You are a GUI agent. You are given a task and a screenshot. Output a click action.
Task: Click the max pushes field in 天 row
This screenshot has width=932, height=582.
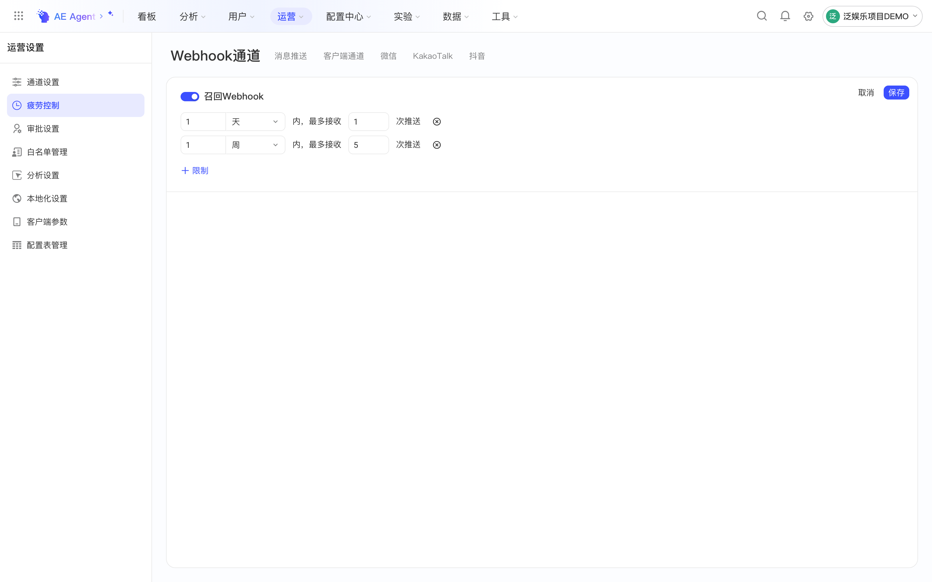tap(368, 122)
